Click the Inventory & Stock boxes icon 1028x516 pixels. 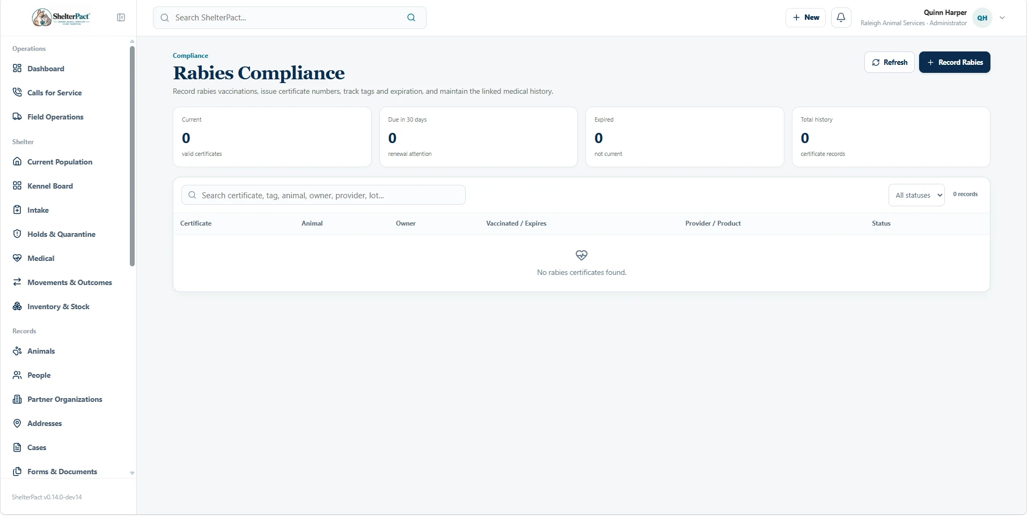click(17, 306)
